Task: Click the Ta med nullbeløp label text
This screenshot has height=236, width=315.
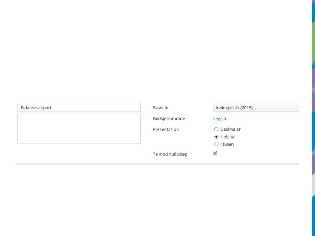Action: point(170,154)
